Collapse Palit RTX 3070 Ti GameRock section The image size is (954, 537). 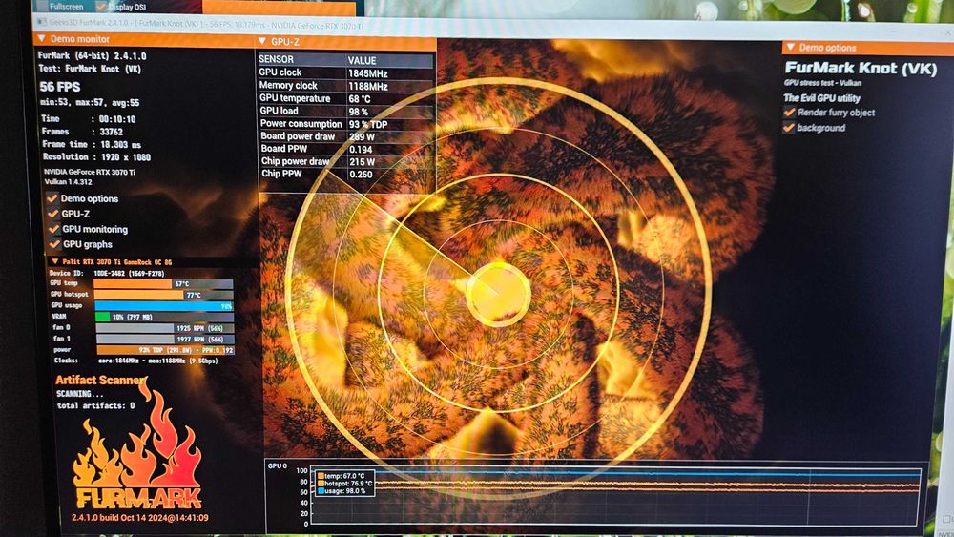pyautogui.click(x=55, y=261)
